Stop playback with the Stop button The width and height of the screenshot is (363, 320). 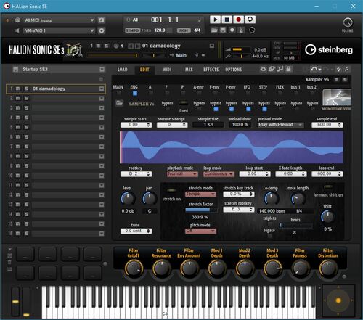(x=227, y=20)
